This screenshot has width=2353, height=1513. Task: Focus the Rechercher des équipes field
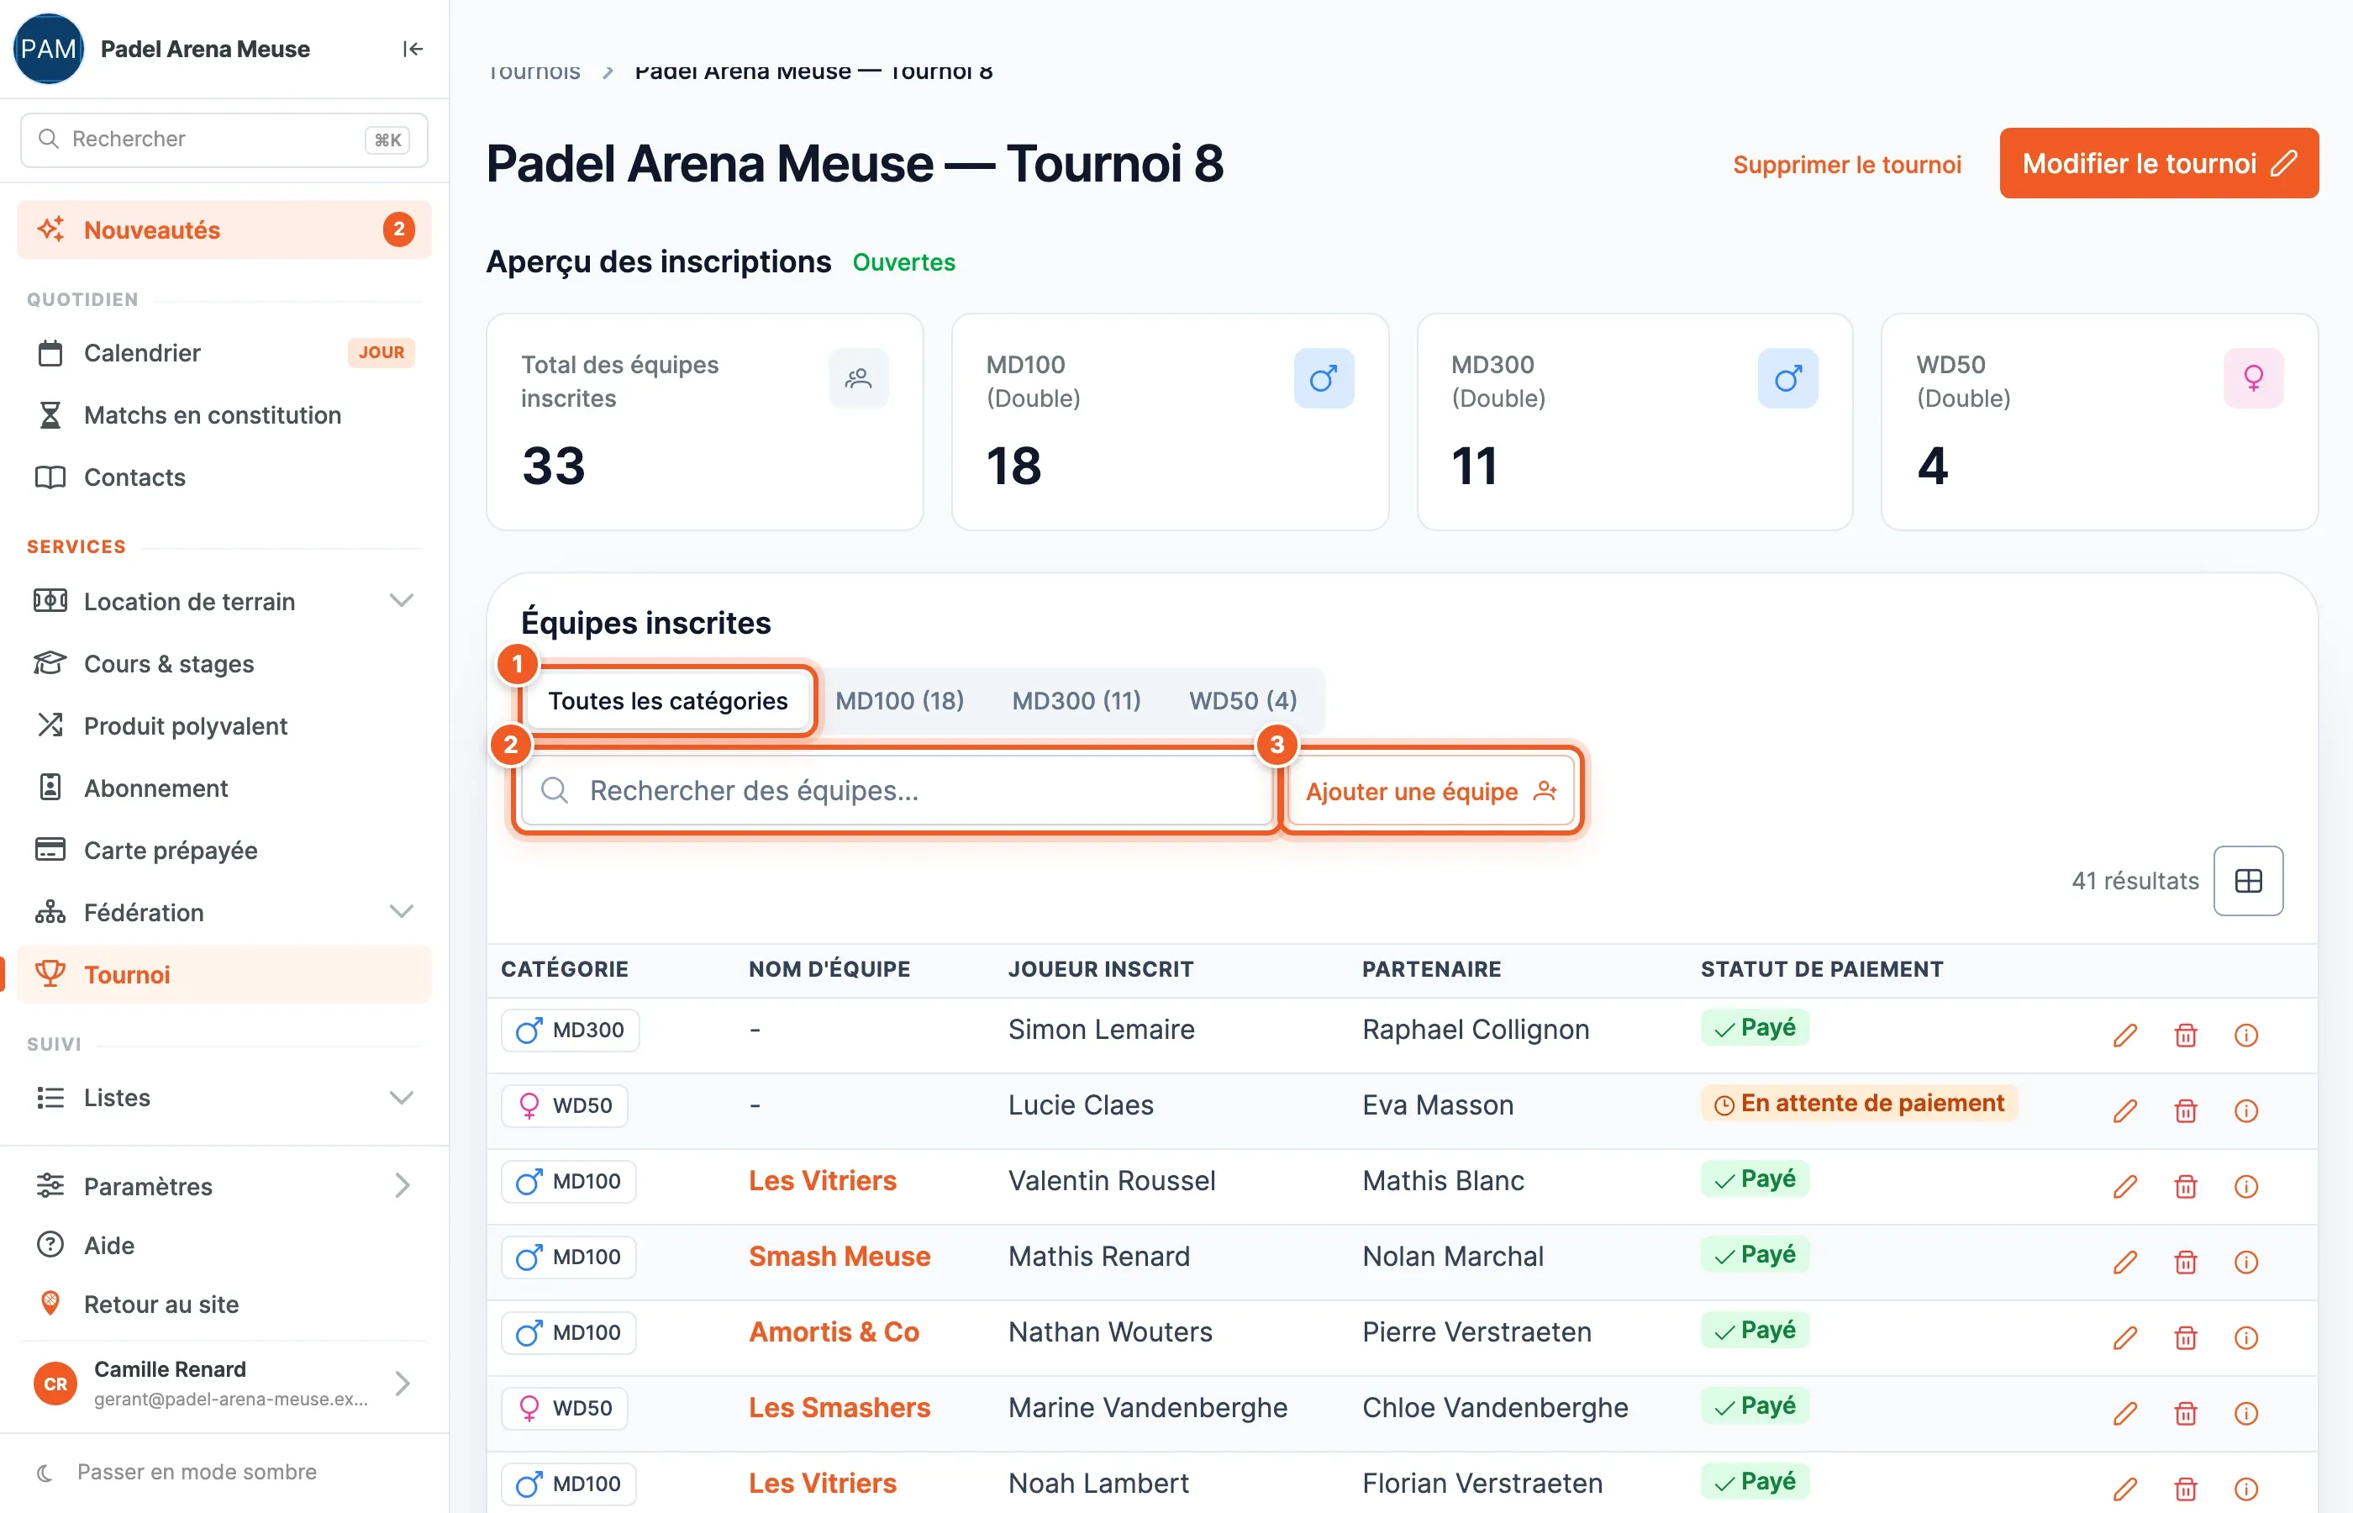coord(896,790)
